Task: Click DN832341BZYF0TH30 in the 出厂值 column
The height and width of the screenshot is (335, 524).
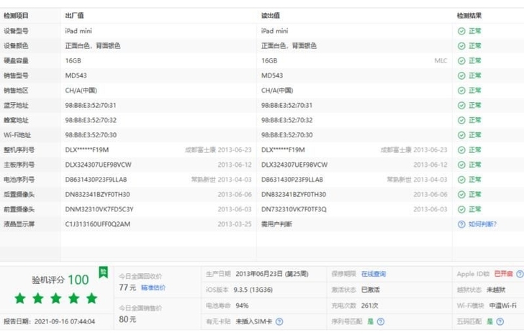Action: coord(98,195)
